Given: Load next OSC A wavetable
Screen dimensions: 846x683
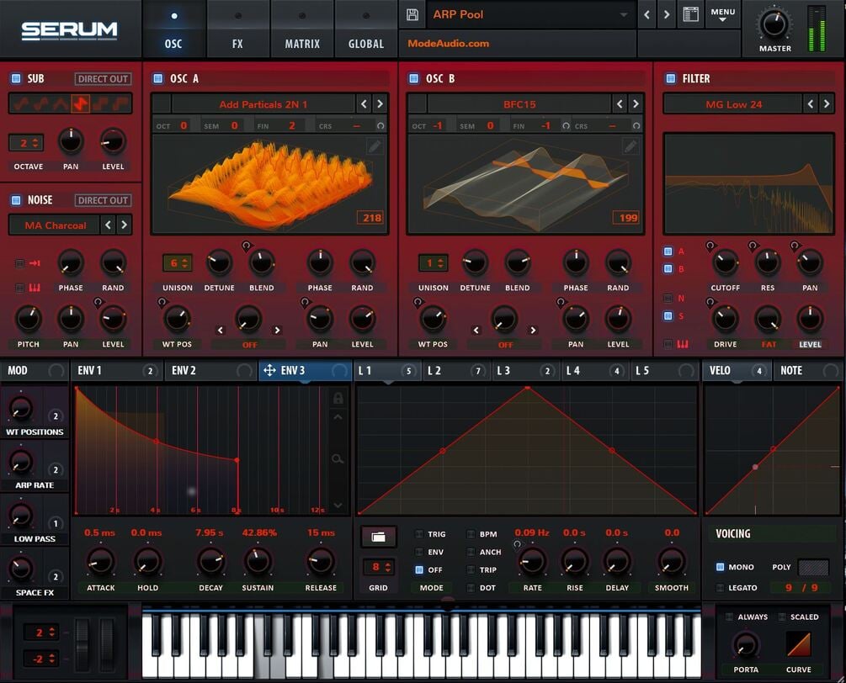Looking at the screenshot, I should (x=380, y=104).
